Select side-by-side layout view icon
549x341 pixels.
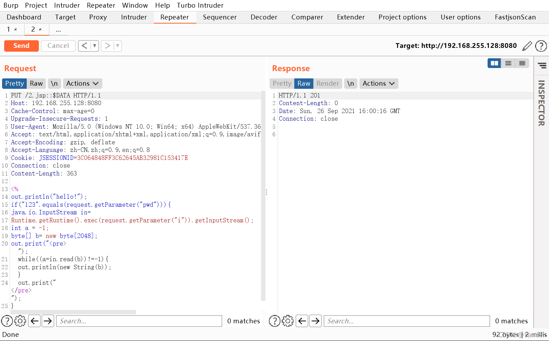(x=494, y=63)
